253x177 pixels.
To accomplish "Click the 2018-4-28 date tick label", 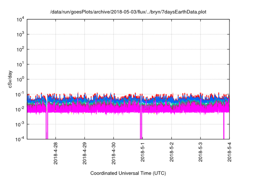I will (55, 153).
